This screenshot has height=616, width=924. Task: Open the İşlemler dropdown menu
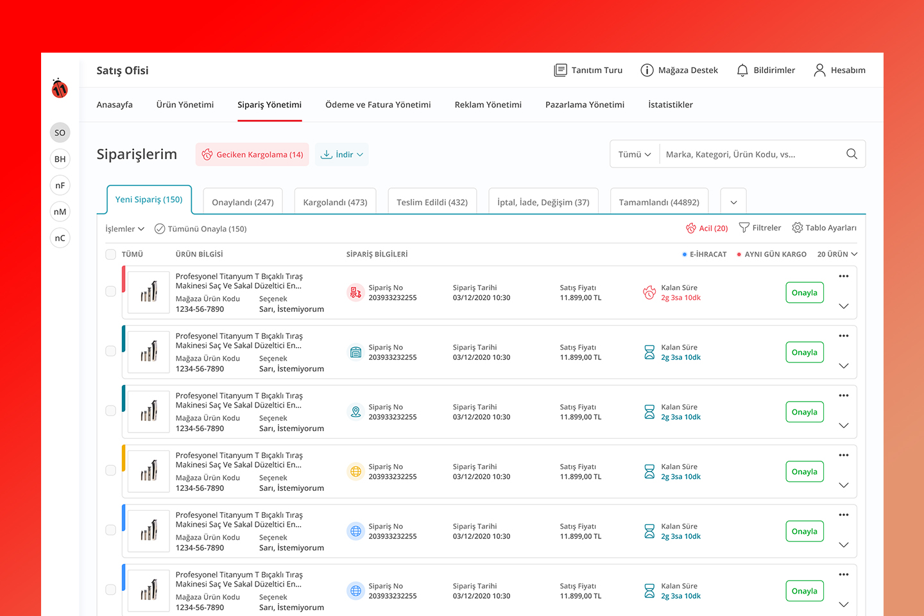[x=124, y=229]
